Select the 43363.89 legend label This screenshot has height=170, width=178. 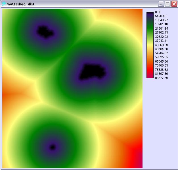click(161, 45)
